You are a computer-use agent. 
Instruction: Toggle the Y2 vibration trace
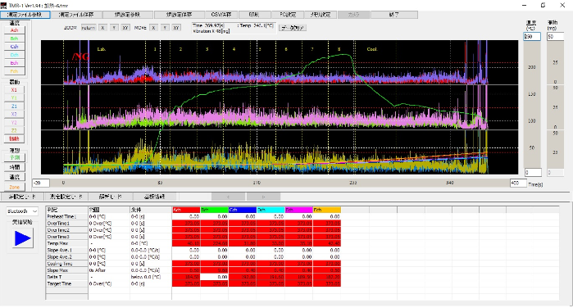click(14, 122)
